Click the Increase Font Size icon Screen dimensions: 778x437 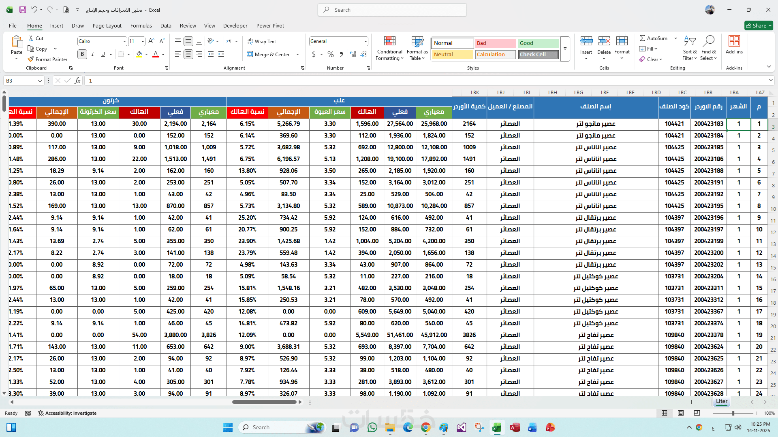(x=151, y=41)
